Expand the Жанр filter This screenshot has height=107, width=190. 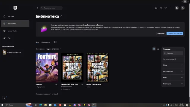coord(173,65)
